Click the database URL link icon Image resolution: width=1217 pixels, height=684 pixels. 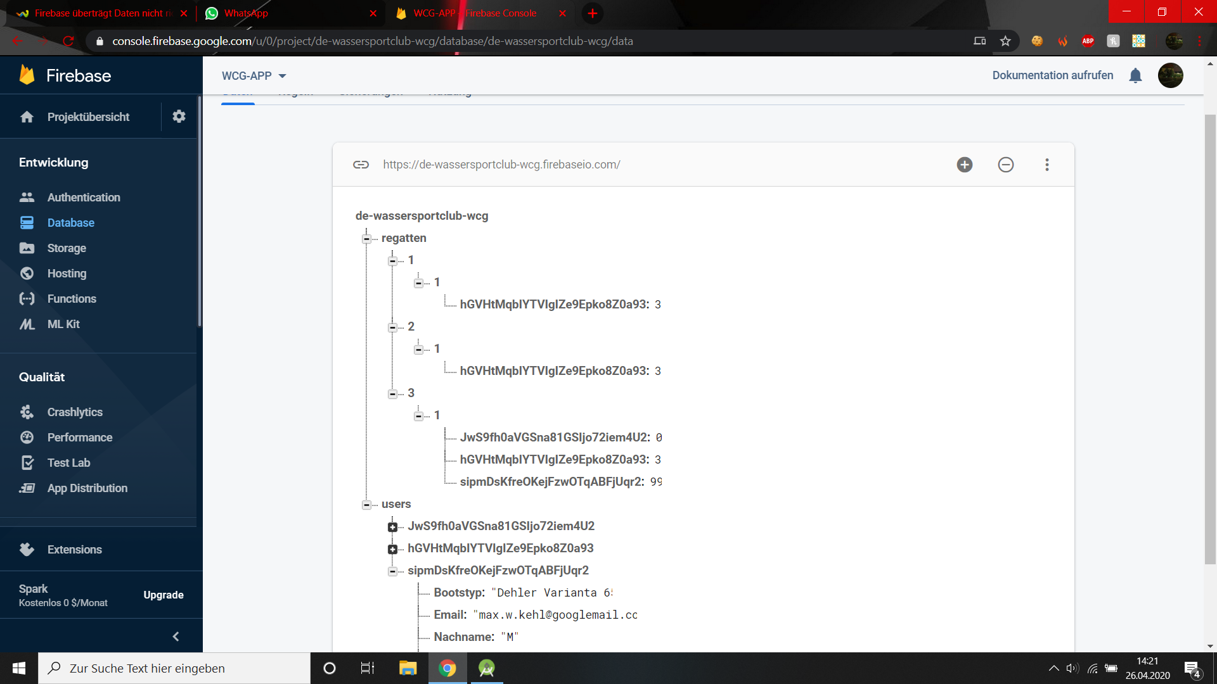tap(361, 165)
